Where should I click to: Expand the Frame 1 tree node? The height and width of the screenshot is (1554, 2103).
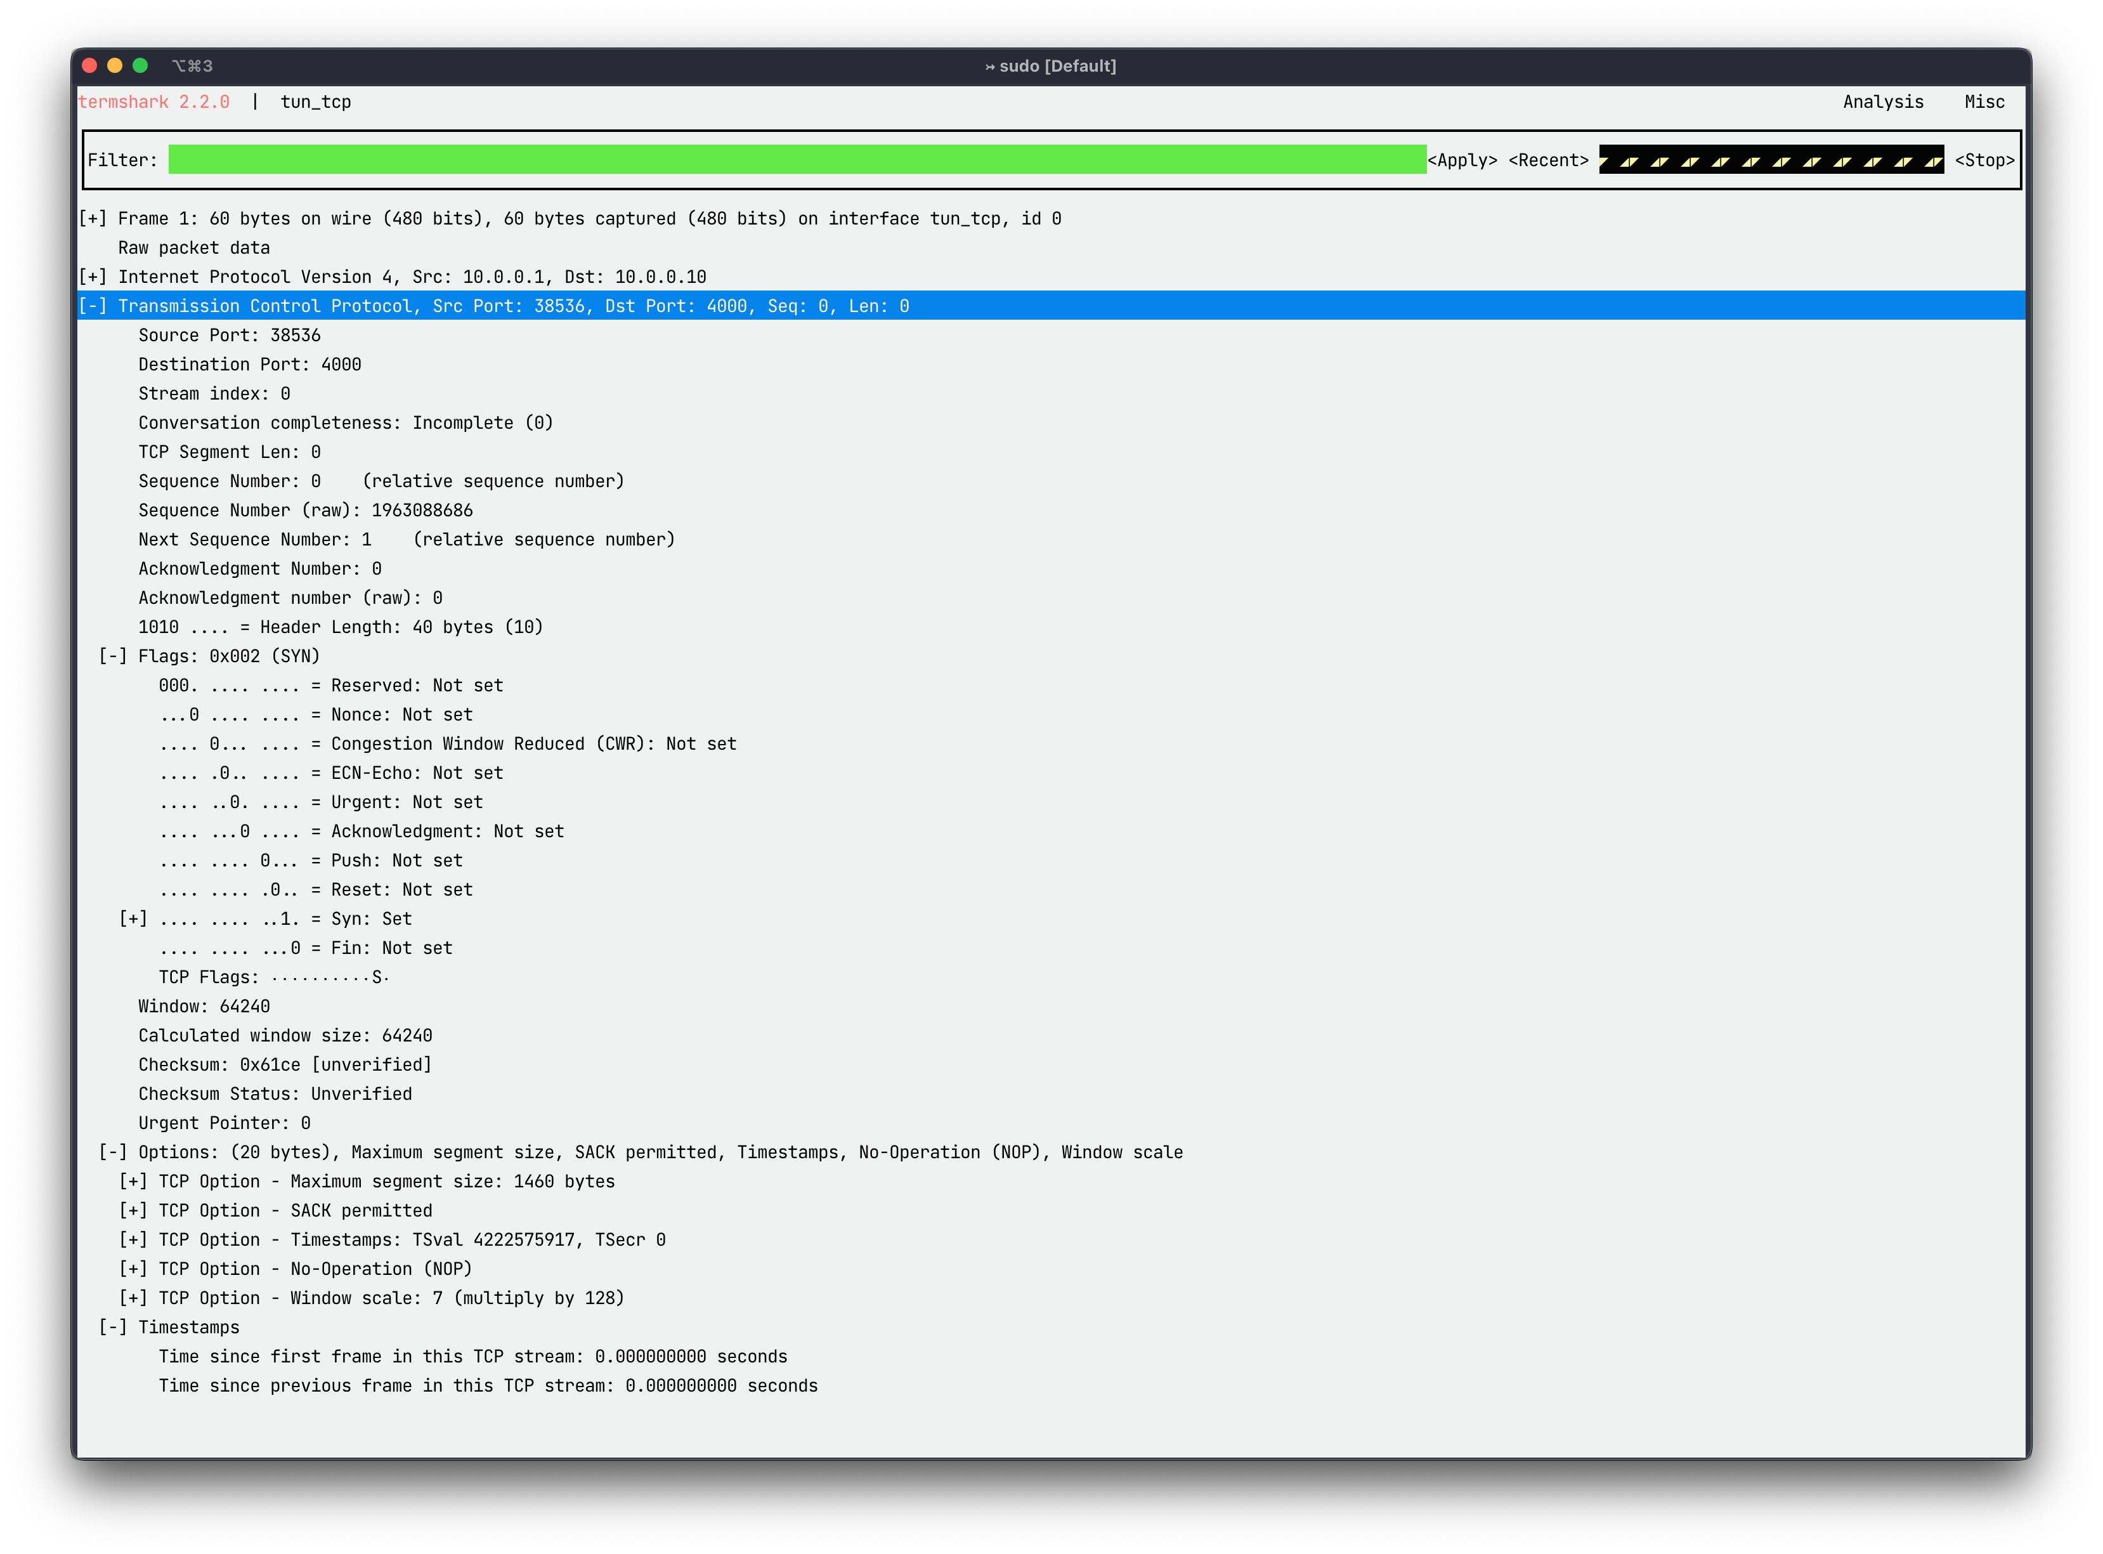[x=92, y=218]
